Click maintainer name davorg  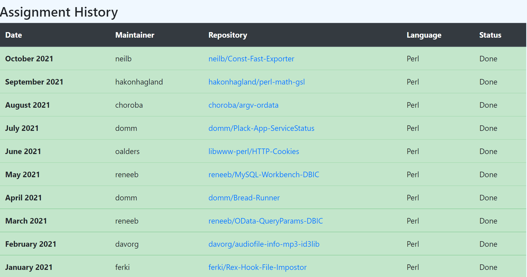click(x=127, y=244)
